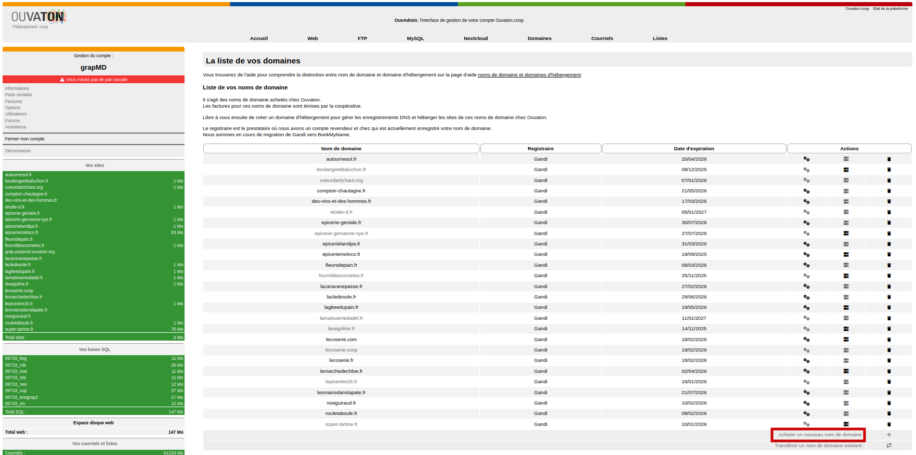Open settings gears for epiceriemeloco.fr
This screenshot has width=916, height=455.
pyautogui.click(x=806, y=254)
